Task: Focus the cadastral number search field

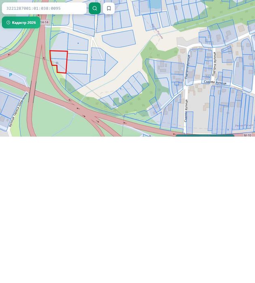Action: [x=44, y=9]
